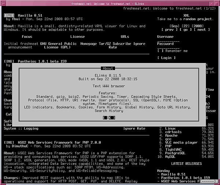Viewport: 220px width, 185px height.
Task: Click the 86.32% value next to Linux
Action: coord(208,128)
